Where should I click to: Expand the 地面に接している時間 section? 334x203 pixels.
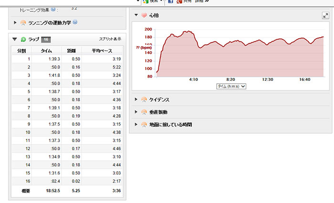pos(136,125)
